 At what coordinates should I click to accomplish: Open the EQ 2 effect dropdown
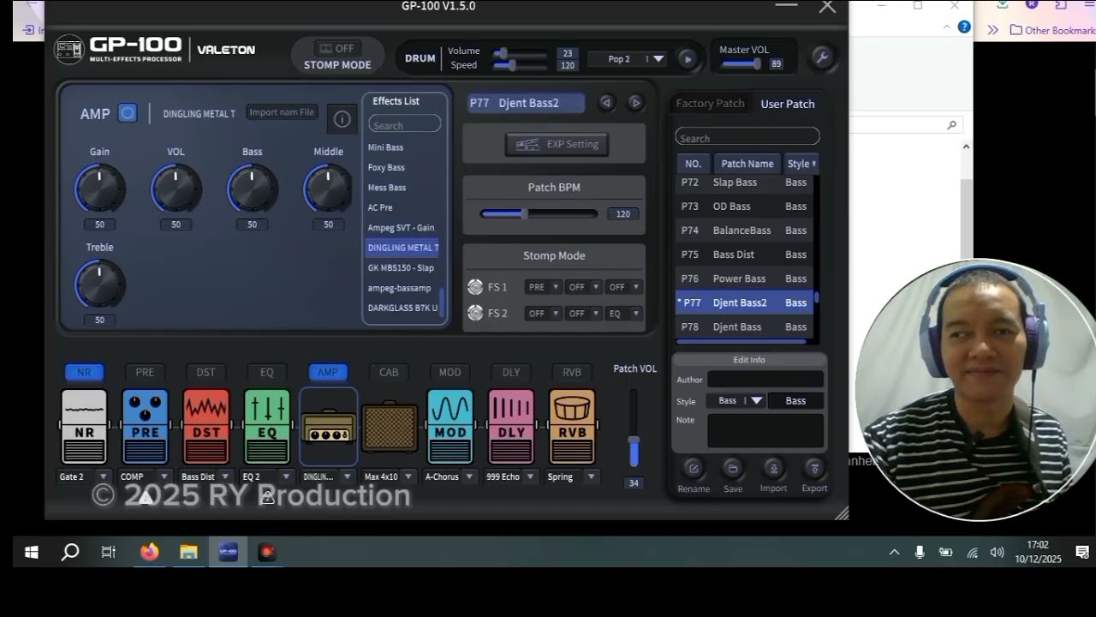[267, 476]
